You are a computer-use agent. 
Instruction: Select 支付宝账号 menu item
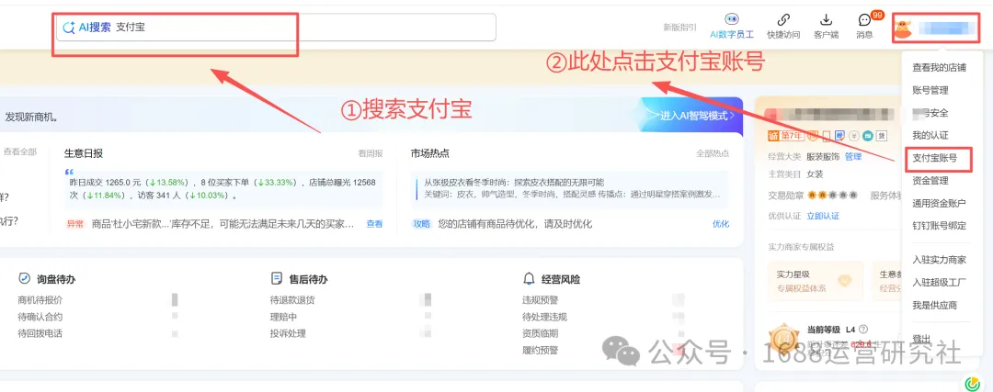[934, 158]
